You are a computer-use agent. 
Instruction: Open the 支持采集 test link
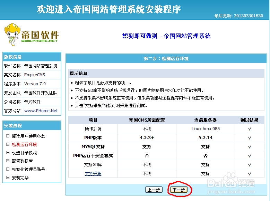(x=93, y=173)
